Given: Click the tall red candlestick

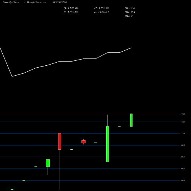Looking at the screenshot, I should click(x=60, y=141).
